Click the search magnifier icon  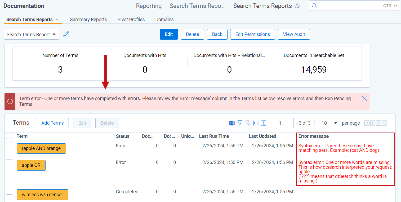[x=314, y=6]
